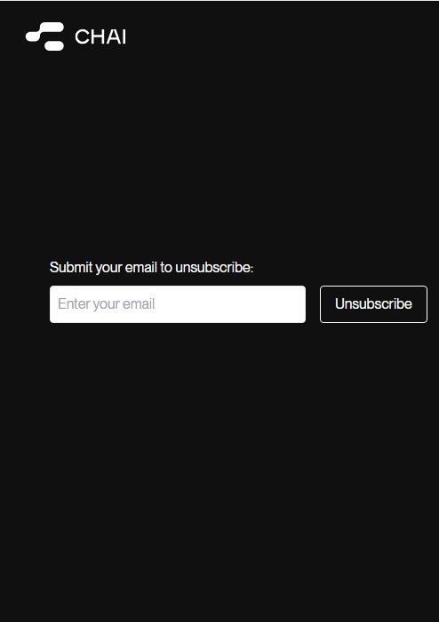Click the CHAI logo icon

(x=44, y=36)
